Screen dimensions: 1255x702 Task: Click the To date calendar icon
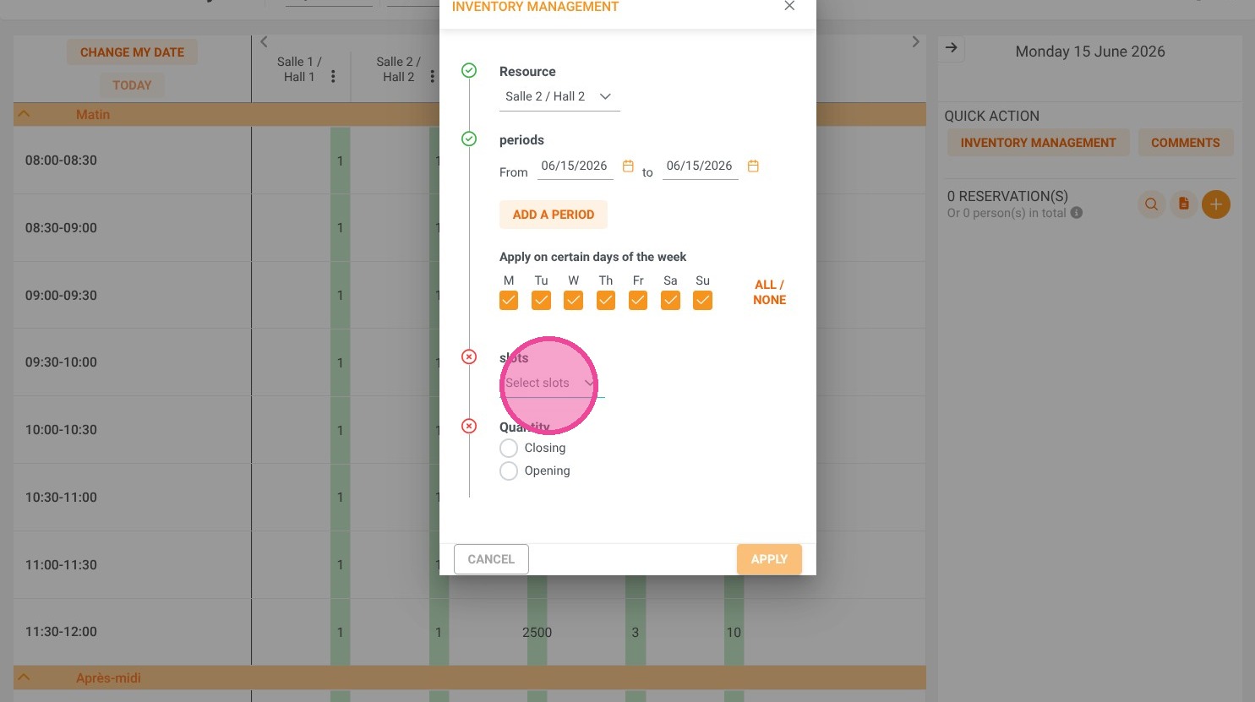pos(753,166)
